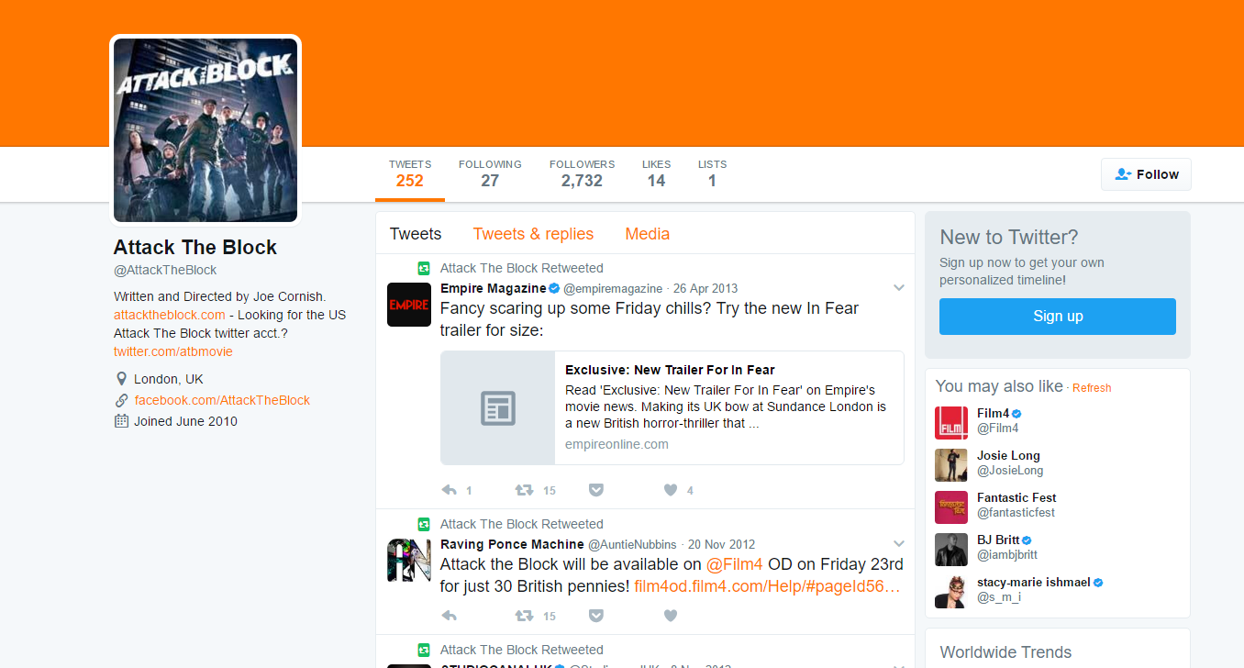Open film4od.film4.com help link
The height and width of the screenshot is (668, 1244).
767,585
